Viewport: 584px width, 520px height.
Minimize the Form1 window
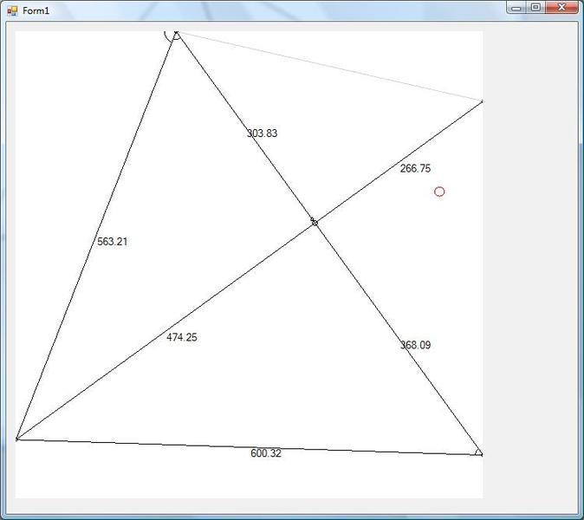516,8
